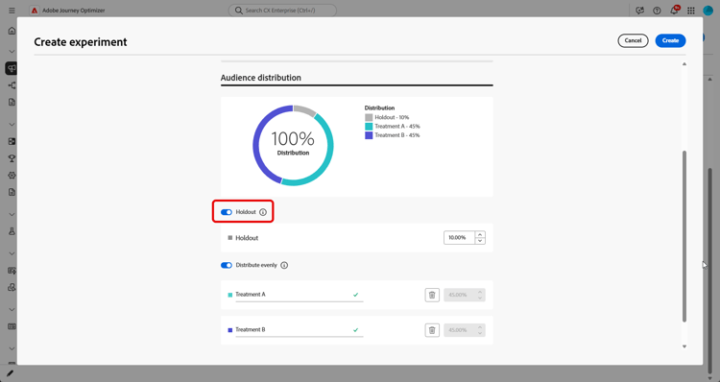Click the dialog scrollbar down arrow
The image size is (720, 382).
pyautogui.click(x=684, y=346)
